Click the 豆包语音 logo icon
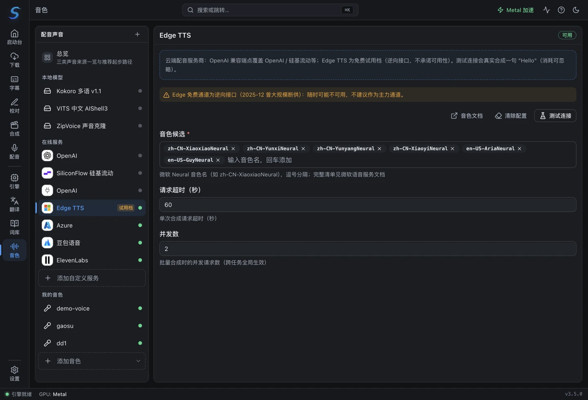Image resolution: width=588 pixels, height=400 pixels. [47, 243]
